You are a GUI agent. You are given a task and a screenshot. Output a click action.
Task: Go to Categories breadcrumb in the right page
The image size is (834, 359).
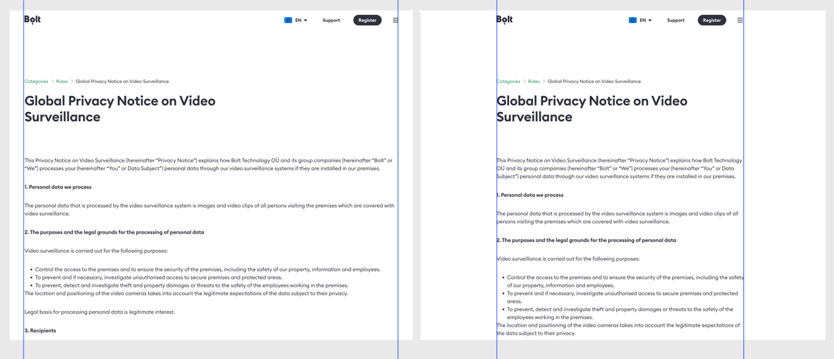(x=508, y=81)
